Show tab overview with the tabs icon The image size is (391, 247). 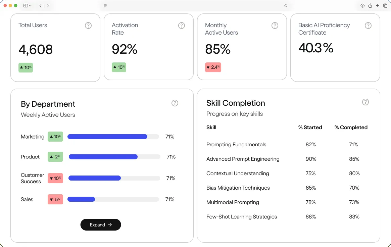pyautogui.click(x=385, y=6)
